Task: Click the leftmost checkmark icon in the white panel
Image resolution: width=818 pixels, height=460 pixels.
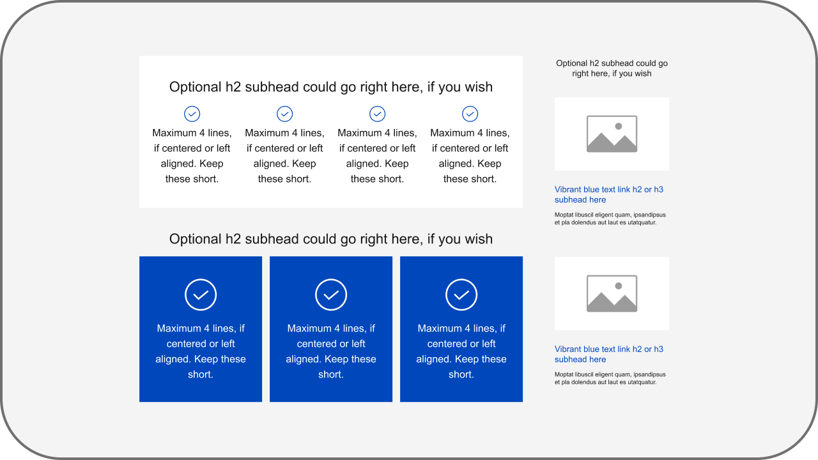Action: 192,114
